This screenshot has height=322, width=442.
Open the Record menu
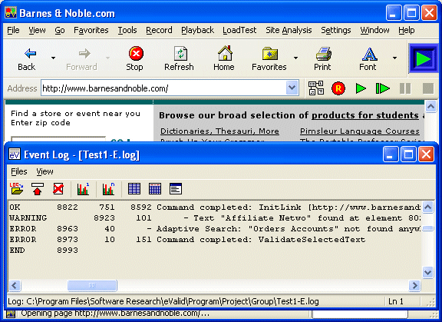tap(159, 30)
